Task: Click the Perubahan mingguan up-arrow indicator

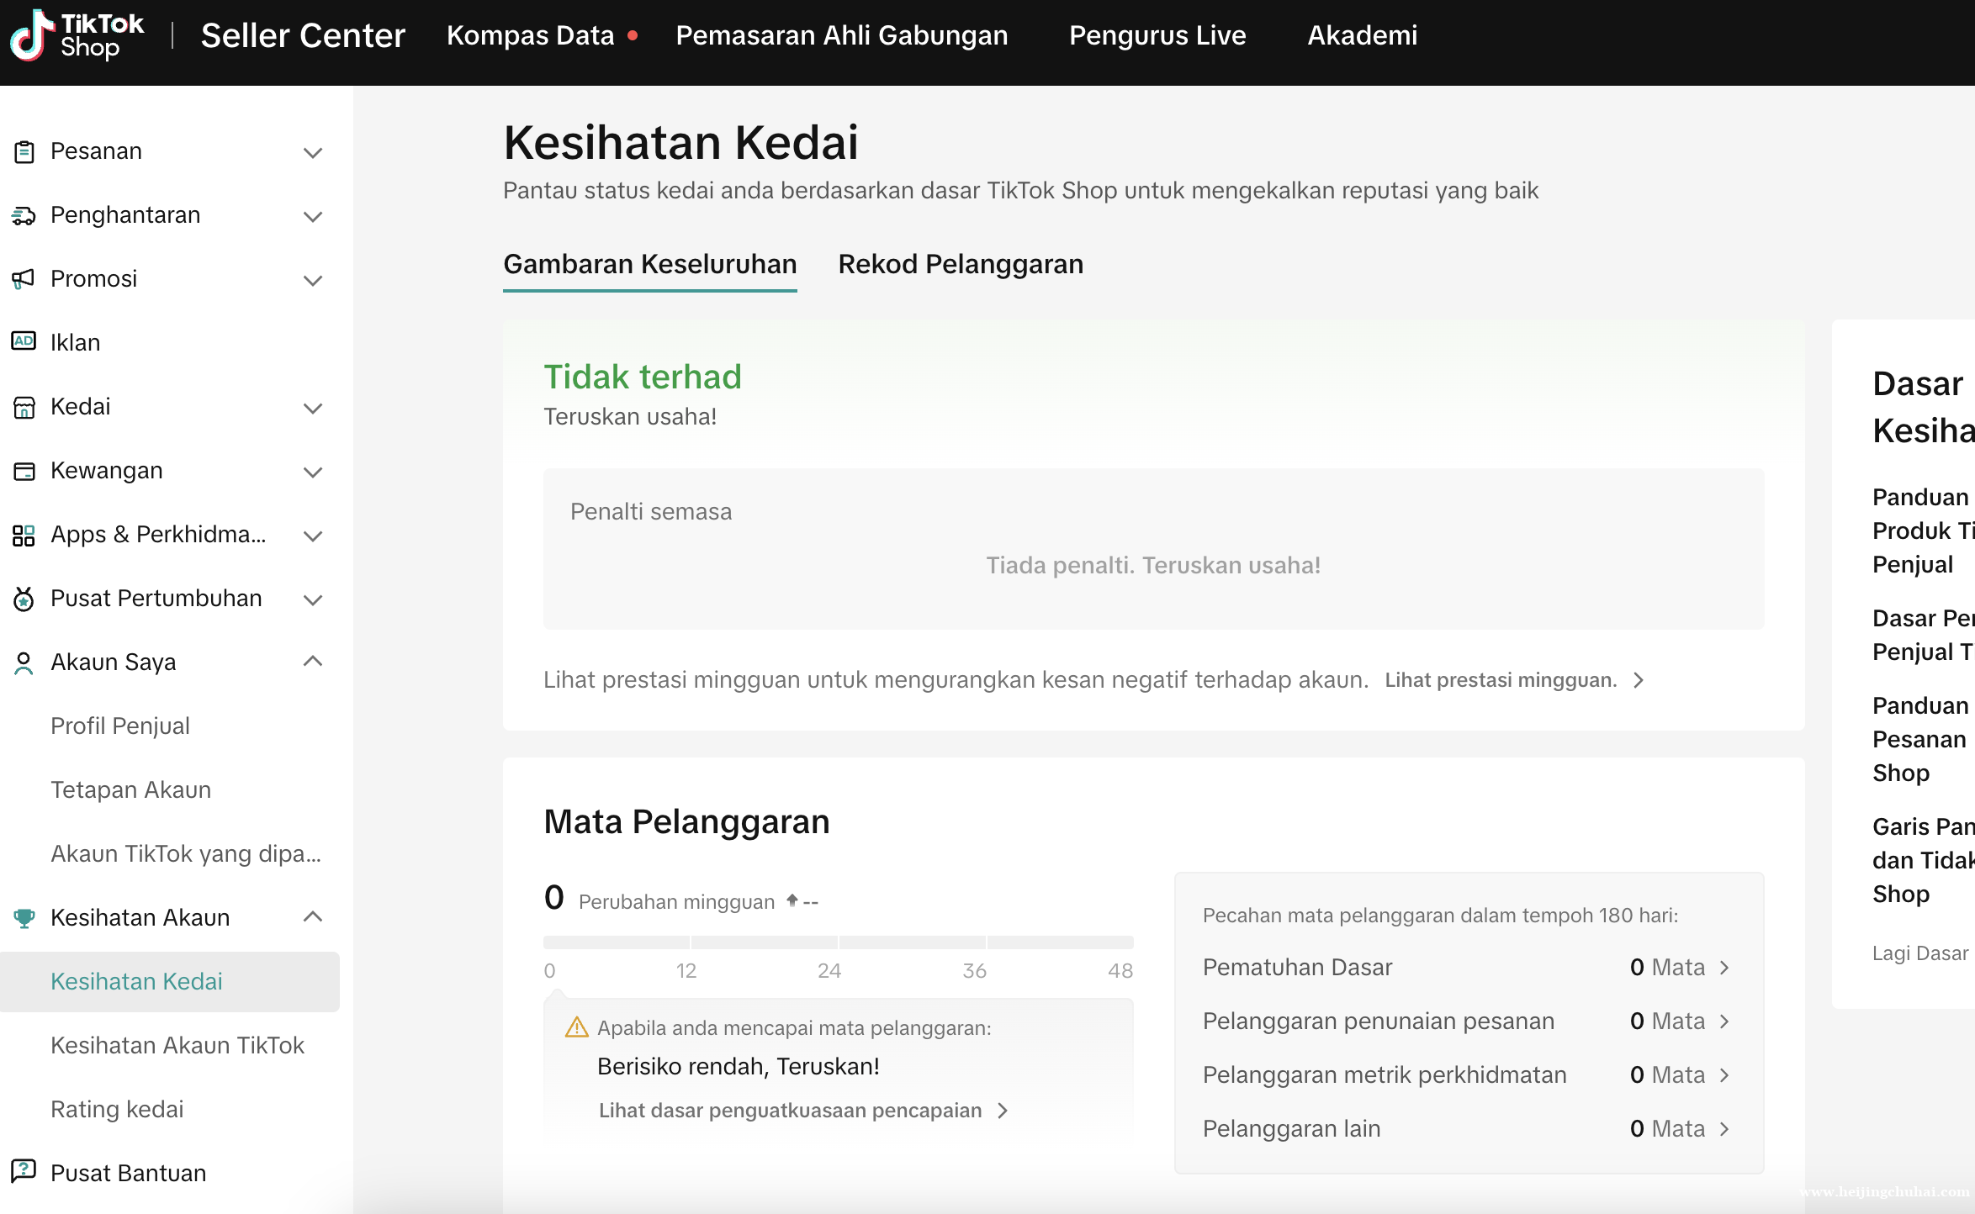Action: point(792,900)
